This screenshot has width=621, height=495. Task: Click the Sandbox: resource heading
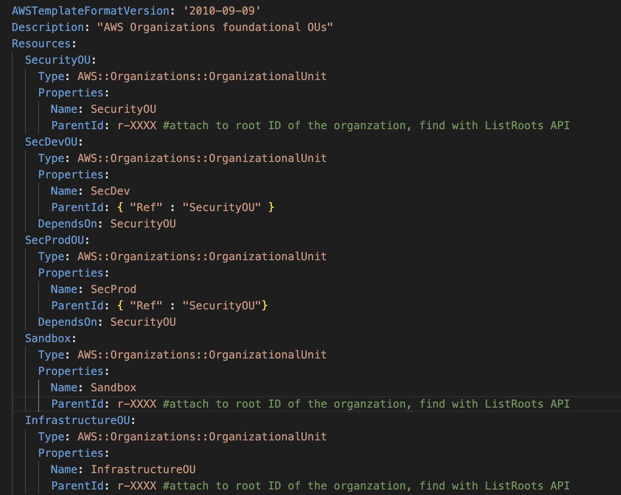click(51, 339)
